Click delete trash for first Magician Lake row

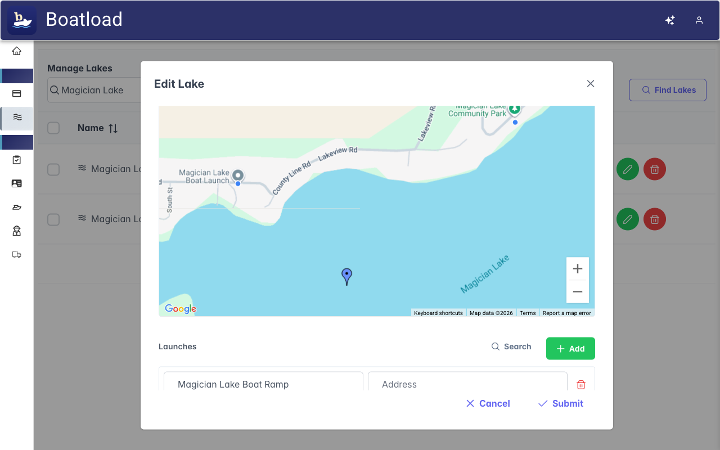[655, 169]
